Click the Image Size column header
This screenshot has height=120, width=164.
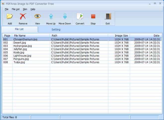(119, 36)
